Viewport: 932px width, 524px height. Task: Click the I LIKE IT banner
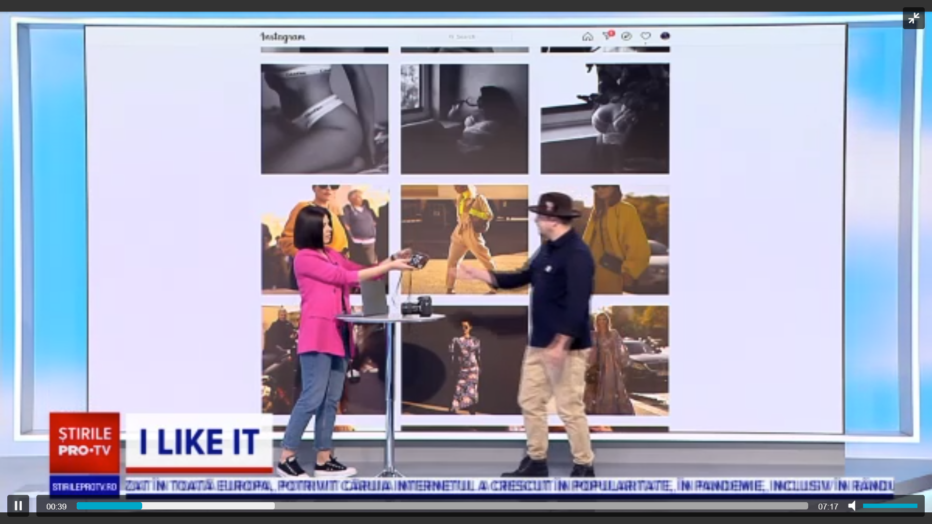199,441
